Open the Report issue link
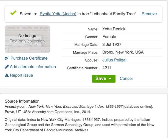The image size is (168, 138). pyautogui.click(x=21, y=75)
